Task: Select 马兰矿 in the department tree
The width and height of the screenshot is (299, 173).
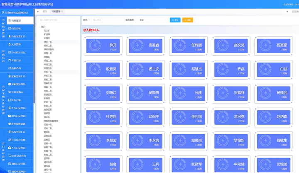Action: pyautogui.click(x=47, y=30)
